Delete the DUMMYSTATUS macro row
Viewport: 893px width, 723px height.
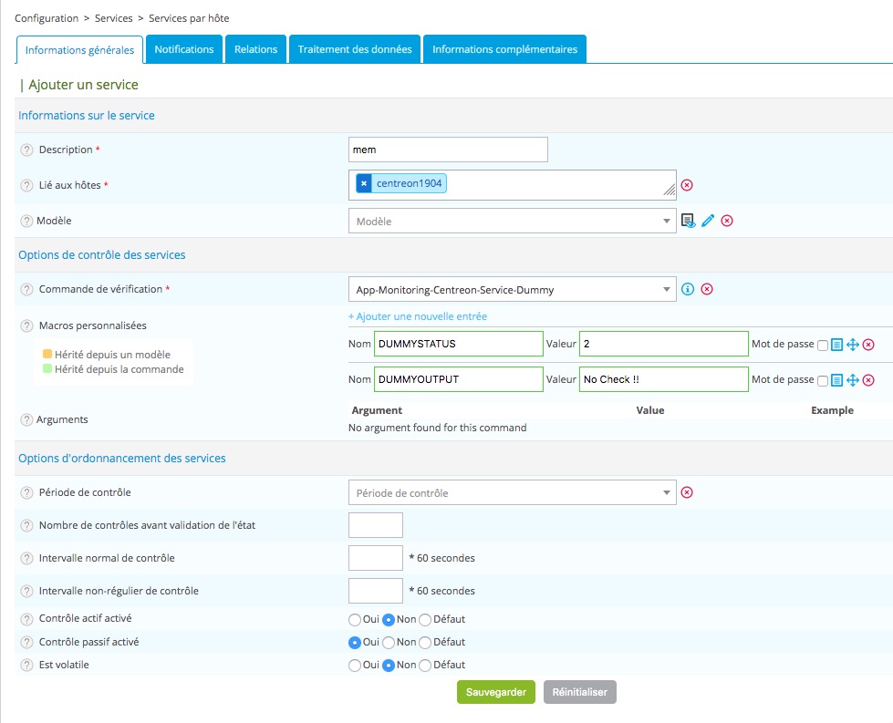coord(868,344)
